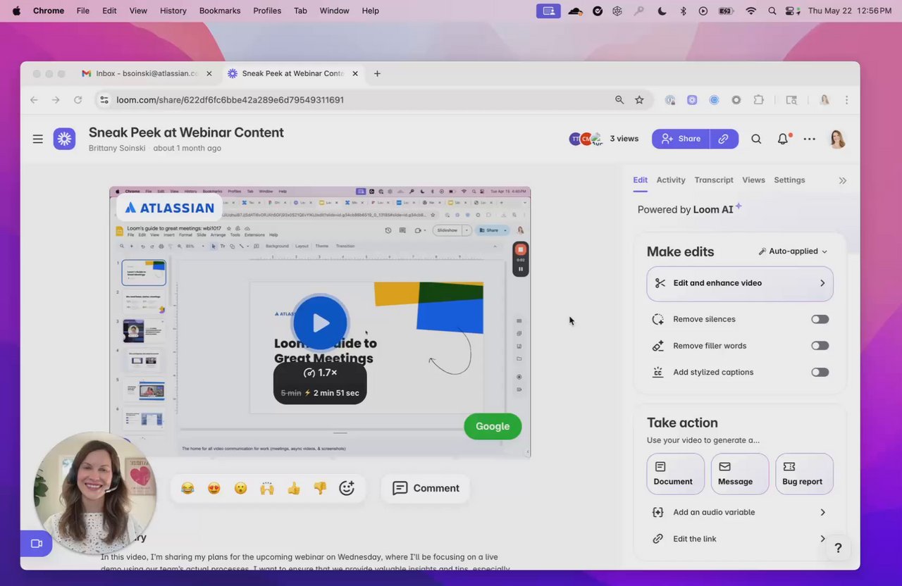
Task: Click the camera icon tab at bottom left
Action: pos(36,544)
